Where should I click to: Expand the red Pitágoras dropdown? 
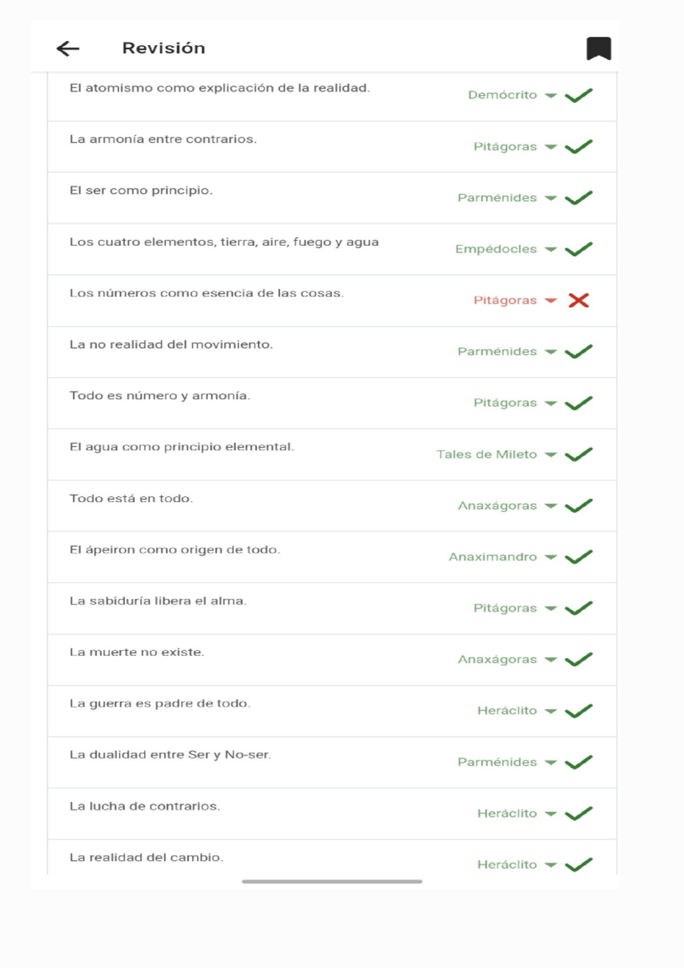point(550,301)
